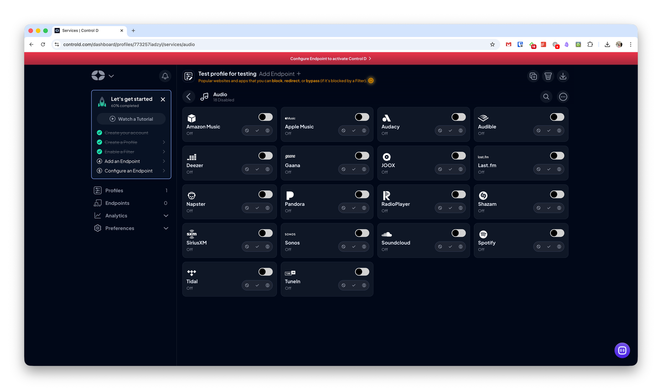Open the services search icon
Screen dimensions: 662x390
[x=546, y=97]
